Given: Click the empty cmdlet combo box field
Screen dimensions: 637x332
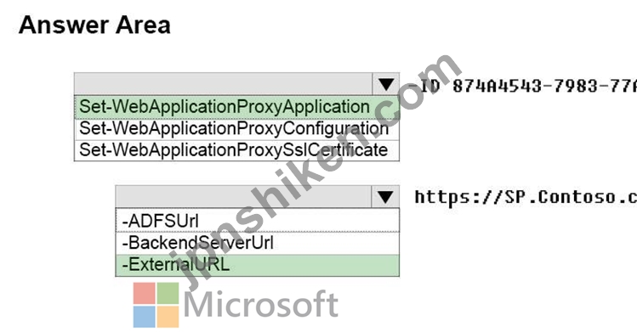Looking at the screenshot, I should click(223, 84).
